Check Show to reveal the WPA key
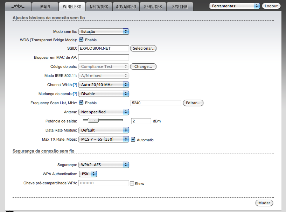Image resolution: width=286 pixels, height=212 pixels. point(132,183)
